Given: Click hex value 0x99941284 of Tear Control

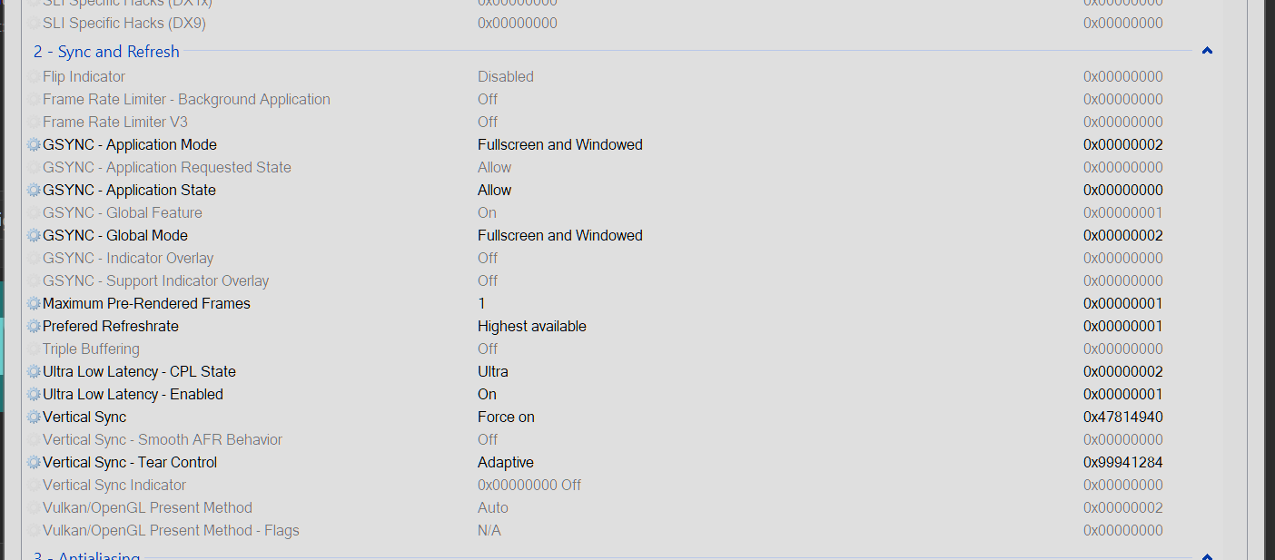Looking at the screenshot, I should pos(1123,463).
